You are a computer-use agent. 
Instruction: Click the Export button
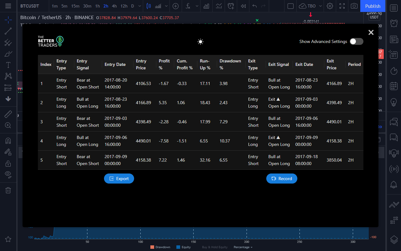point(119,179)
